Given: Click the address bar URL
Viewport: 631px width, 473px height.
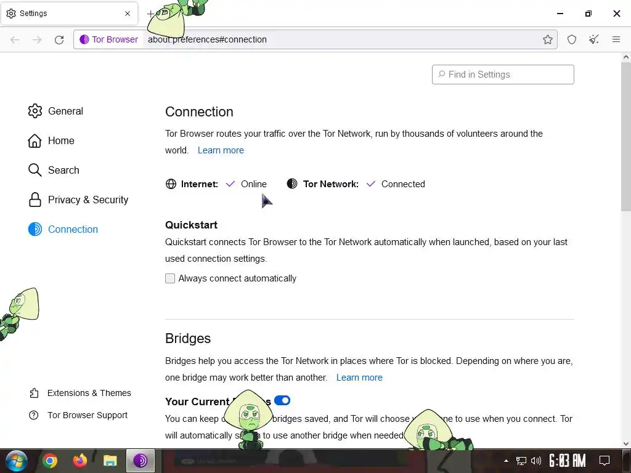Looking at the screenshot, I should pyautogui.click(x=207, y=39).
